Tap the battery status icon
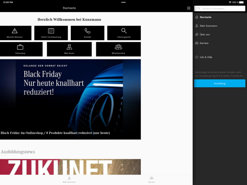The height and width of the screenshot is (185, 247). pyautogui.click(x=242, y=2)
